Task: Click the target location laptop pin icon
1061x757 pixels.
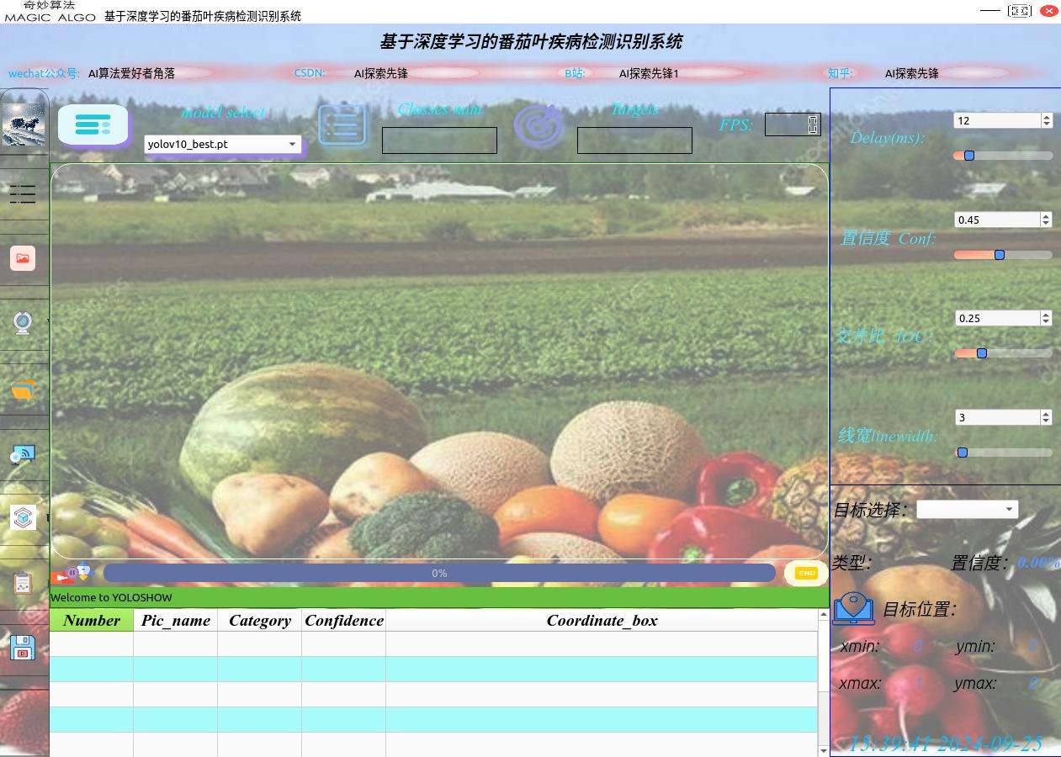Action: 853,609
